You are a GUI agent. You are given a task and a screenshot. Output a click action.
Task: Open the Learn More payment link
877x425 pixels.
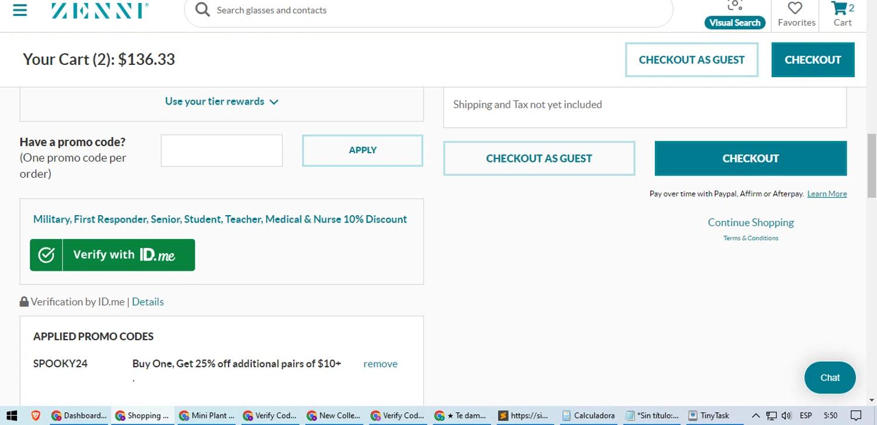pyautogui.click(x=827, y=194)
